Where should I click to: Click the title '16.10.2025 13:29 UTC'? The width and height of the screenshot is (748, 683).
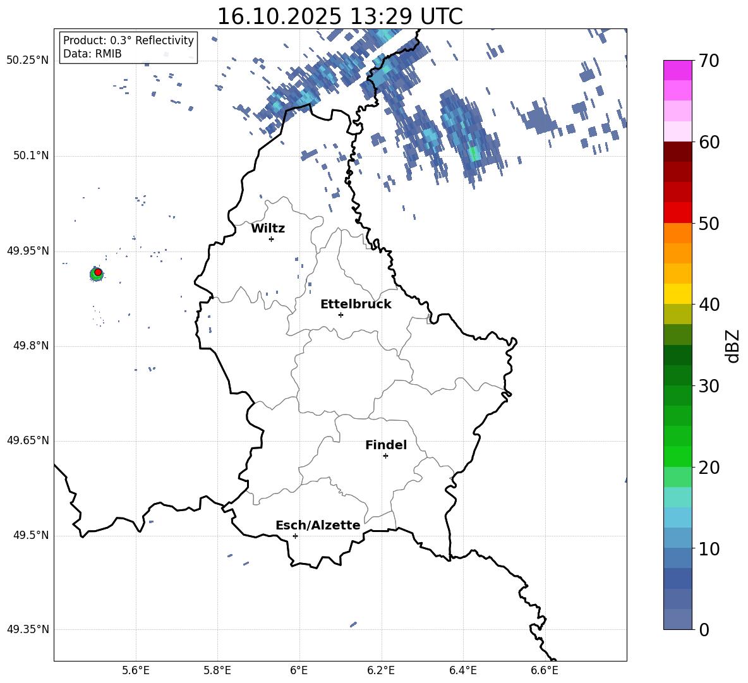tap(340, 16)
